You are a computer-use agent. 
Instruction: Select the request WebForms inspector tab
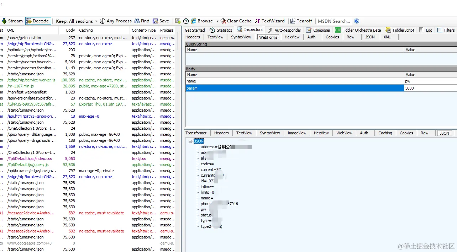(268, 37)
